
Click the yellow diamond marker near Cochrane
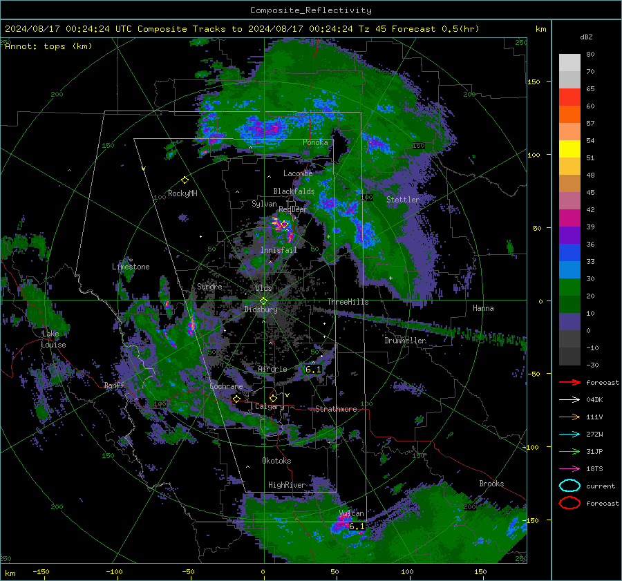click(237, 399)
